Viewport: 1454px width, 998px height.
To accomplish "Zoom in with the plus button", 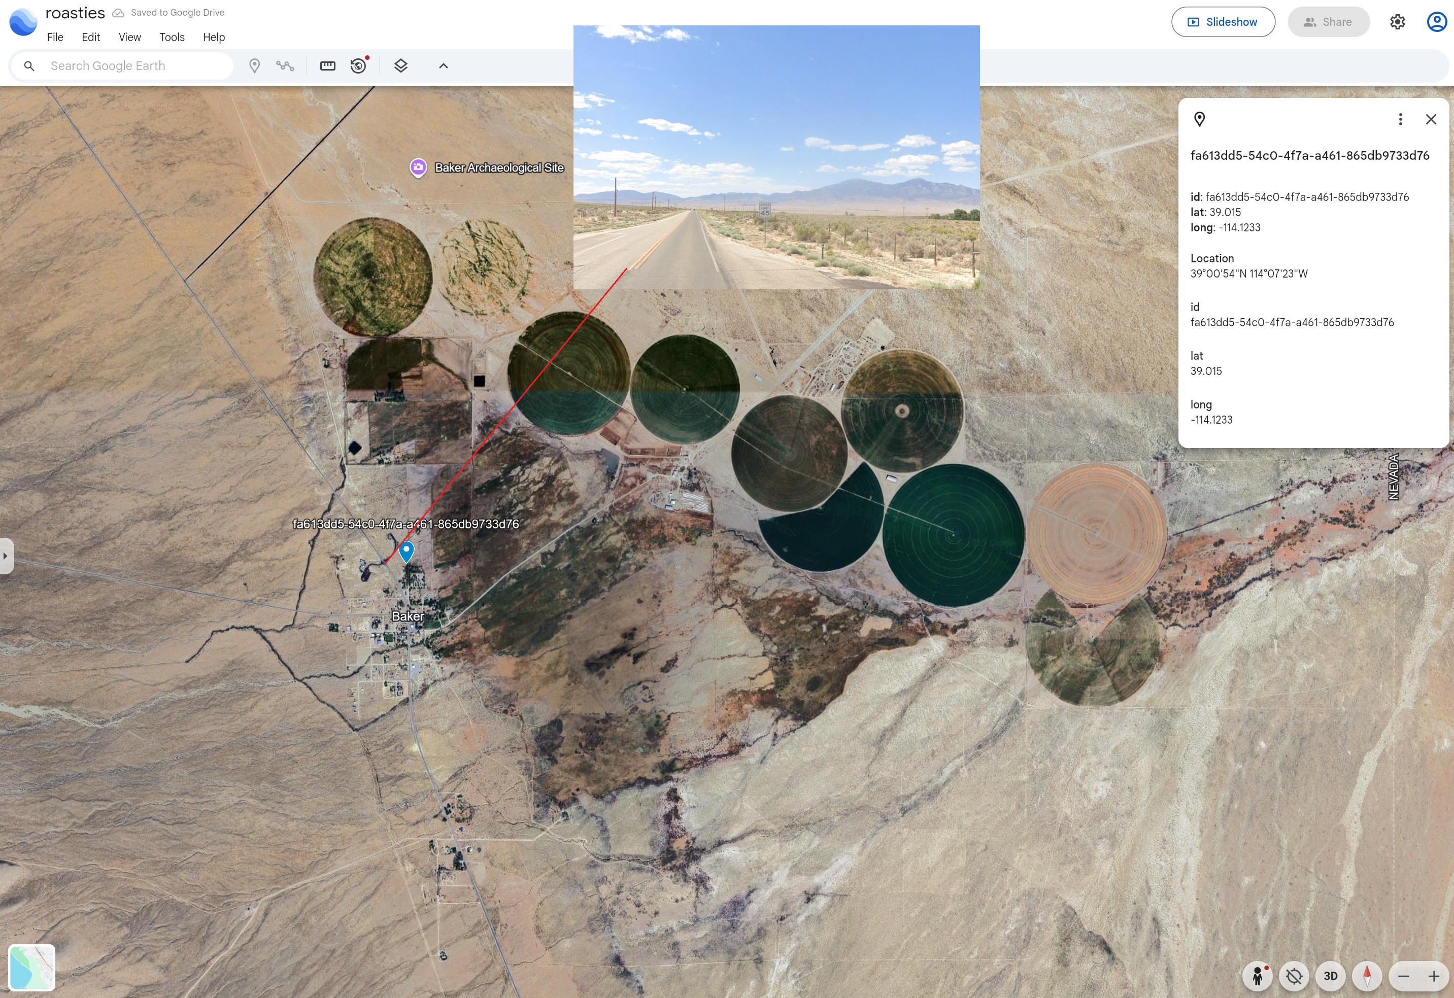I will point(1433,976).
